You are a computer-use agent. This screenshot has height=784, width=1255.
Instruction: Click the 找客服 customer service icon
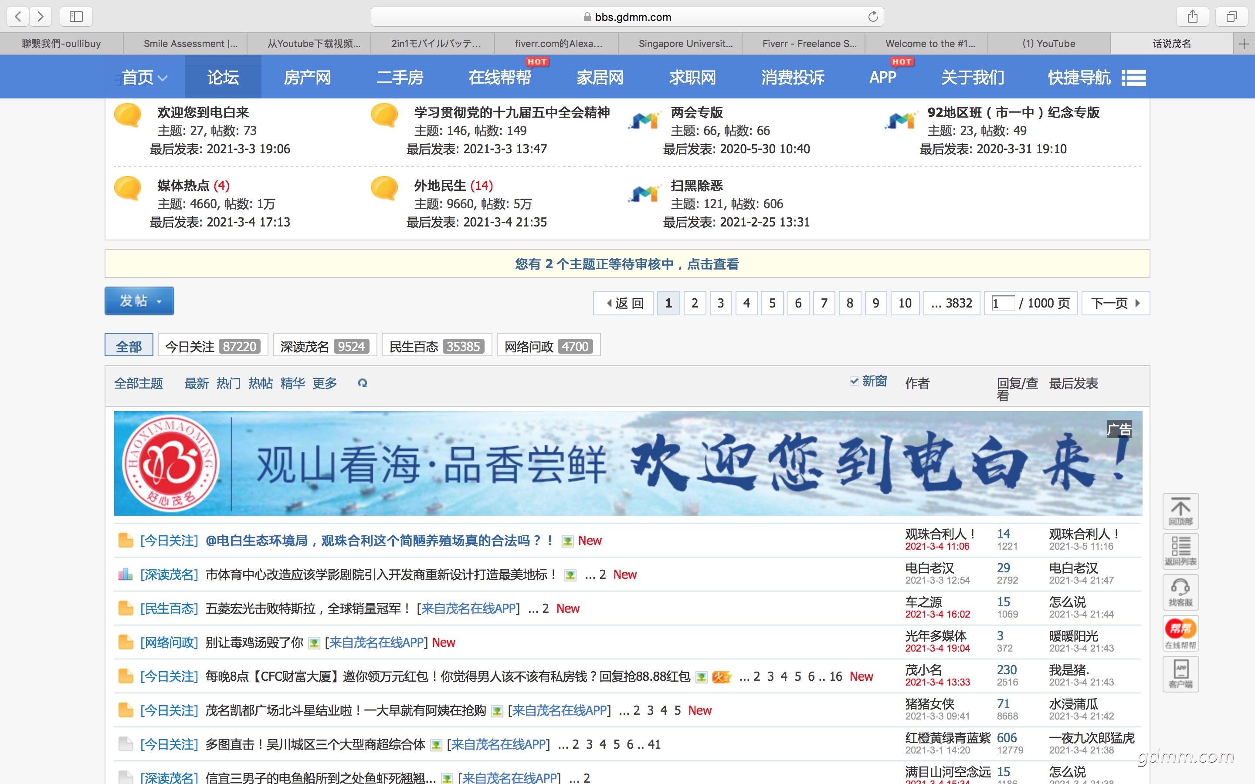click(1180, 592)
